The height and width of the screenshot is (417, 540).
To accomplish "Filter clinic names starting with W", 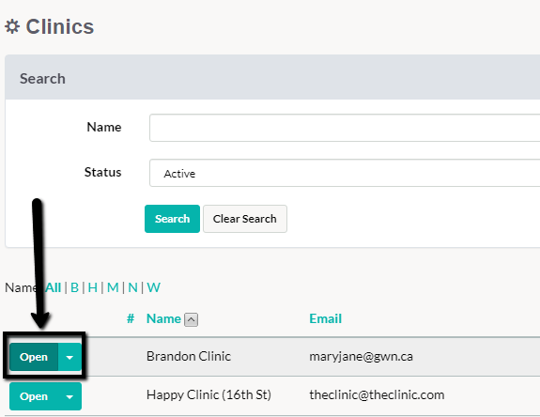I will click(x=153, y=287).
